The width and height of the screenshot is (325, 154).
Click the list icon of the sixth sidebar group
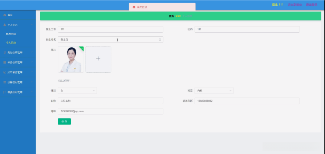[x=5, y=82]
